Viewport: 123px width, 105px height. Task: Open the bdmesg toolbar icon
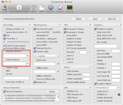tap(70, 9)
